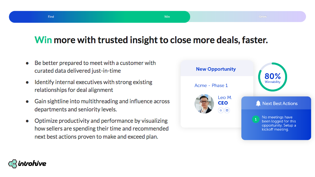The height and width of the screenshot is (177, 315).
Task: Click the green Win word in headline
Action: tap(43, 40)
